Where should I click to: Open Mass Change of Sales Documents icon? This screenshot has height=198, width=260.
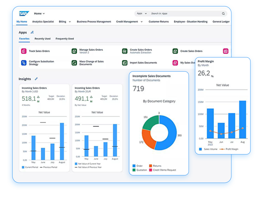(74, 63)
